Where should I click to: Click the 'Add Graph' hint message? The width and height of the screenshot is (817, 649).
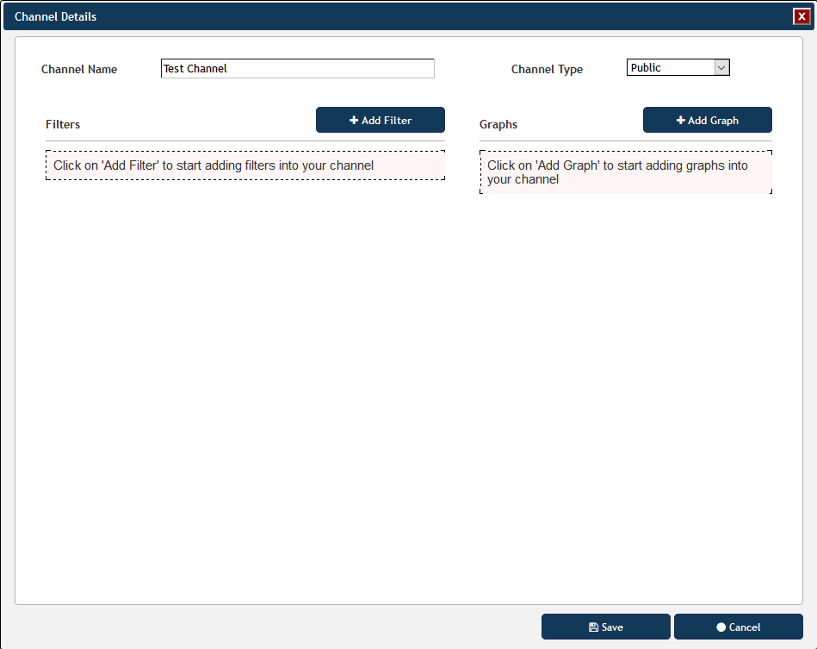626,172
